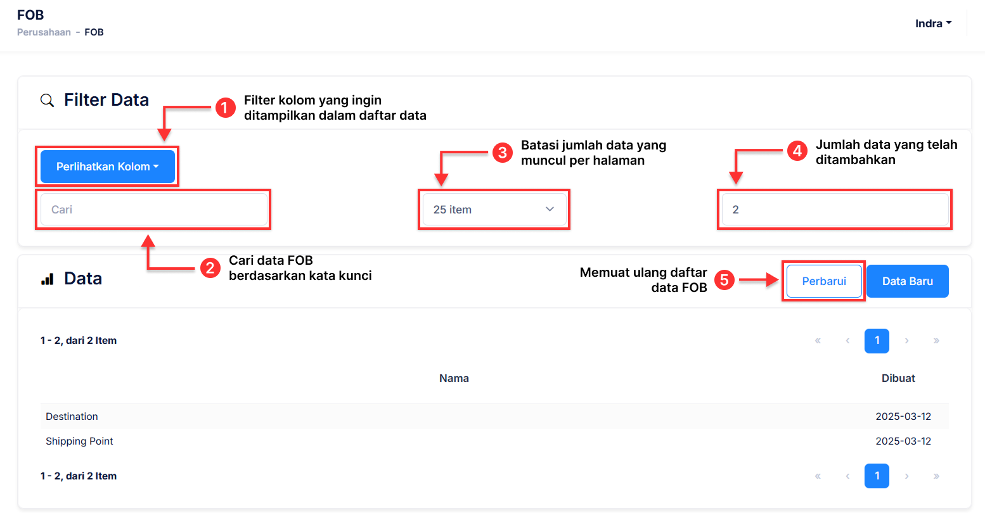Click the Perusahaan breadcrumb link
Screen dimensions: 985x513
(44, 32)
